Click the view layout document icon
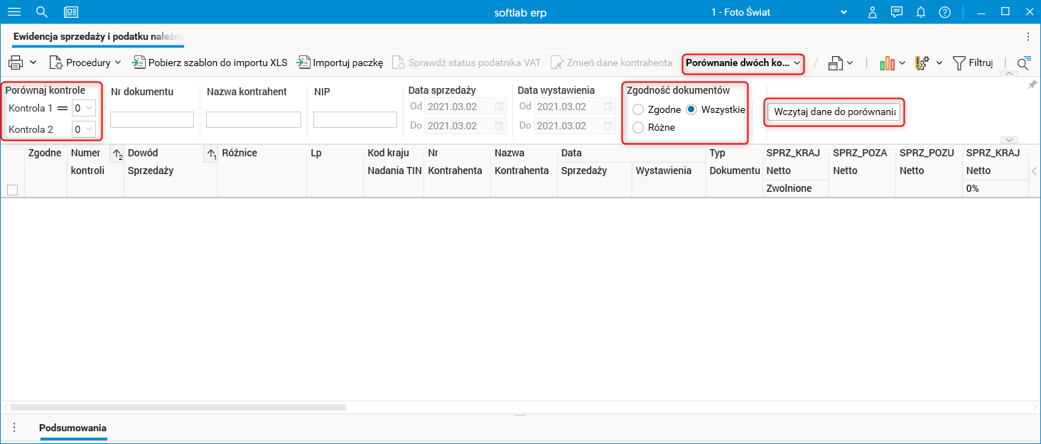The width and height of the screenshot is (1041, 444). [x=836, y=63]
